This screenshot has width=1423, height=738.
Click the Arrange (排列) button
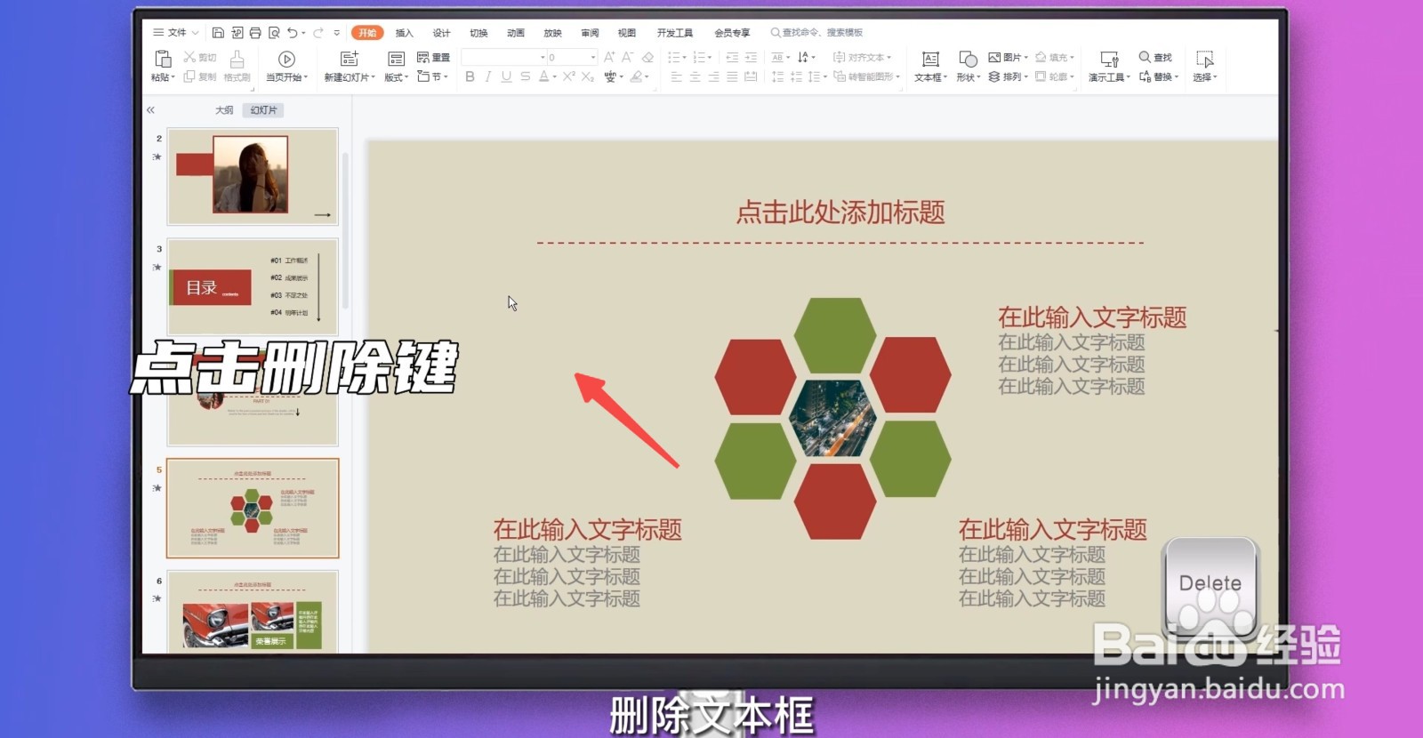pyautogui.click(x=1008, y=76)
